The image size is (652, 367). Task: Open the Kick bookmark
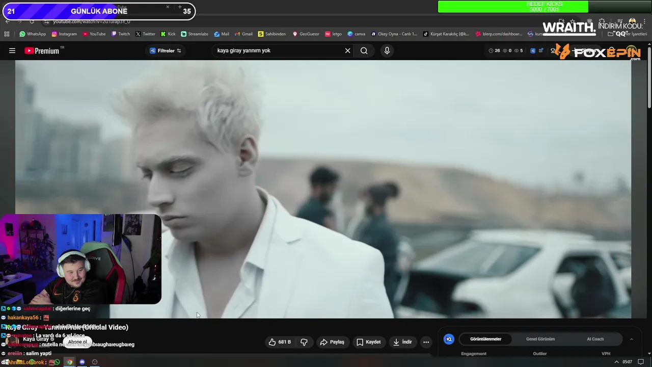point(168,34)
